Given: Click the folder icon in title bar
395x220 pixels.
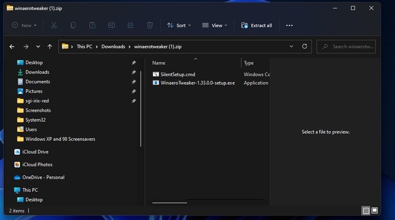Looking at the screenshot, I should (10, 8).
